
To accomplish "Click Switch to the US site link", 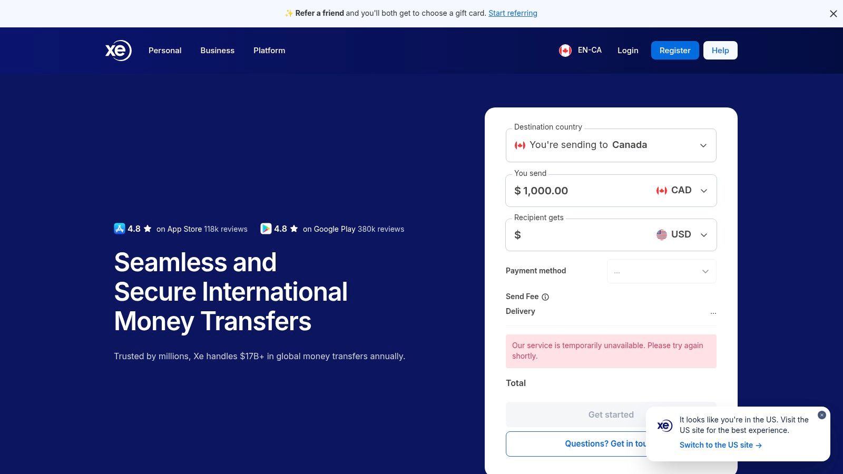I will 721,445.
